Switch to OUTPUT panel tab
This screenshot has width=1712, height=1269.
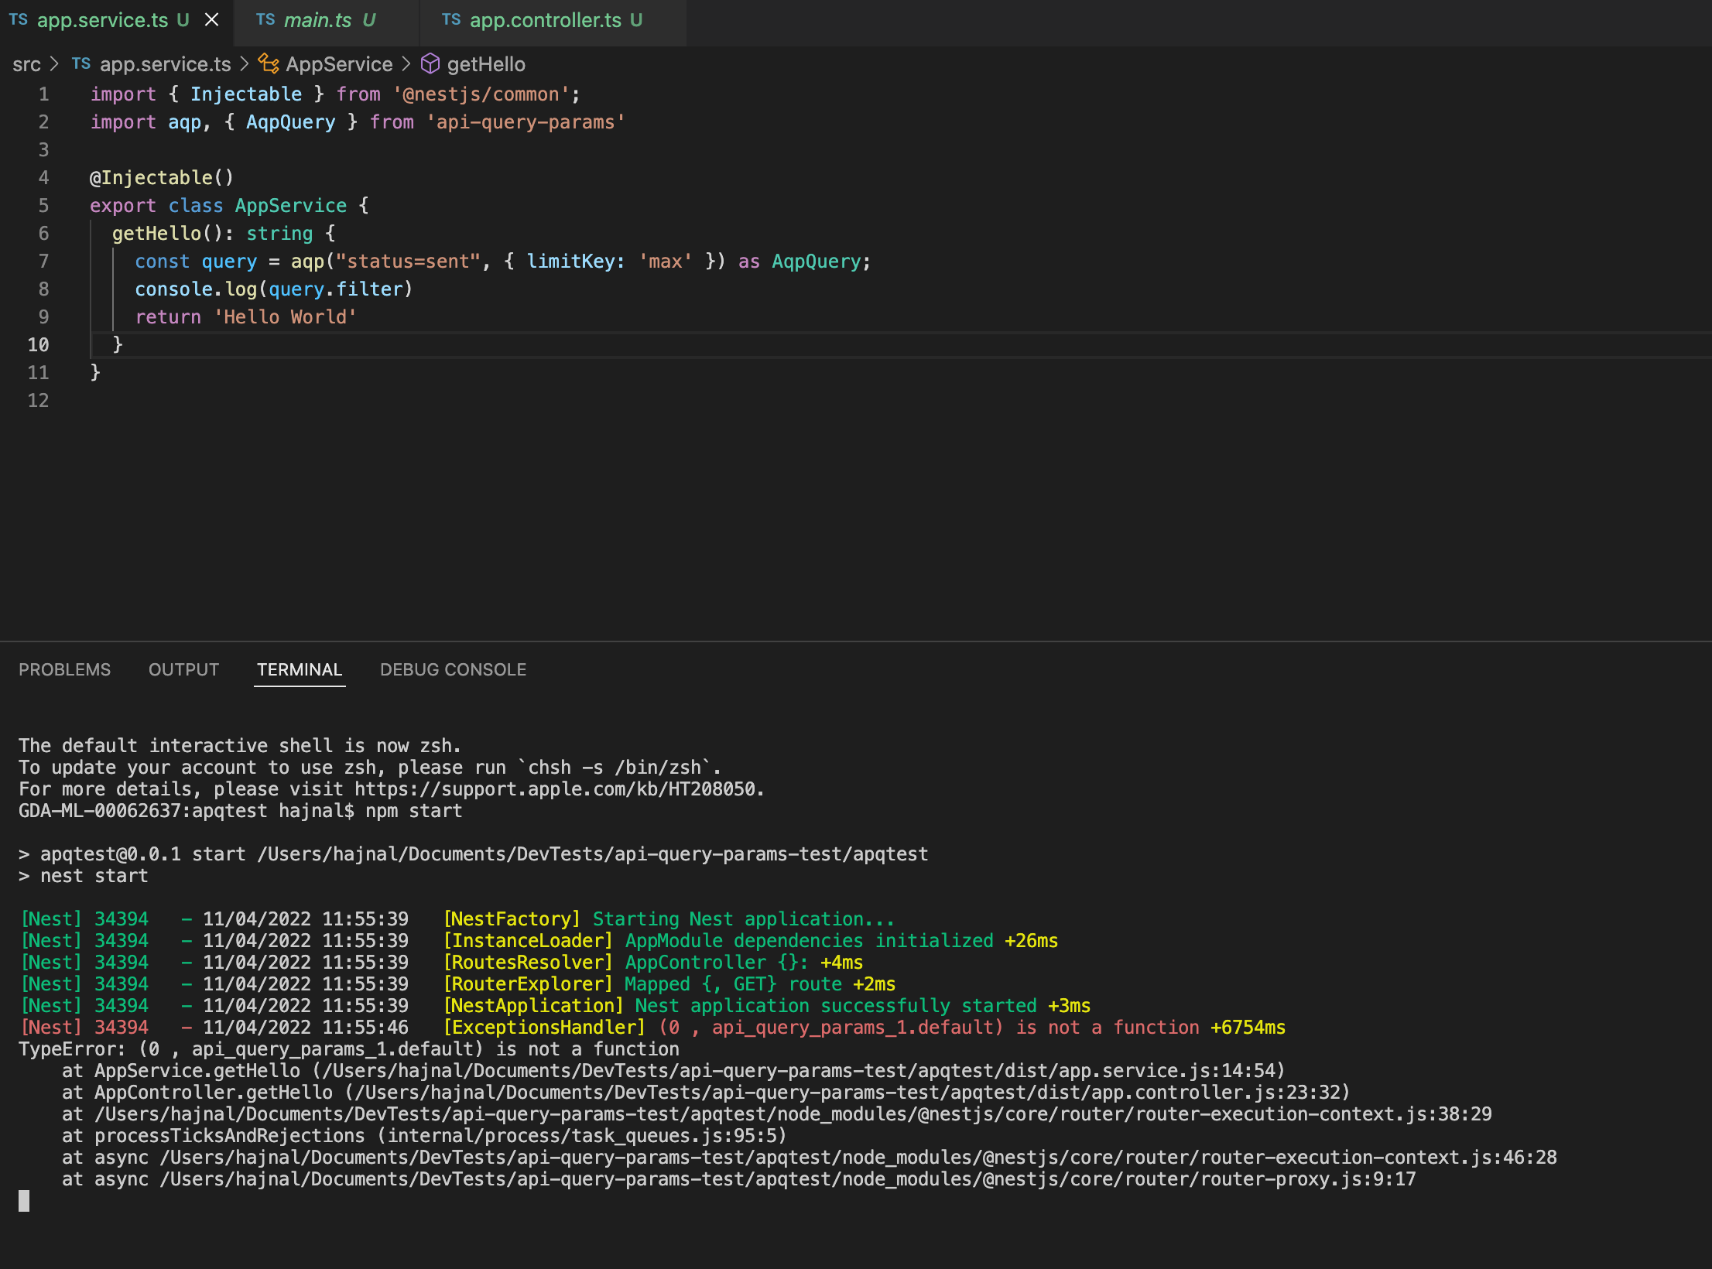coord(183,669)
